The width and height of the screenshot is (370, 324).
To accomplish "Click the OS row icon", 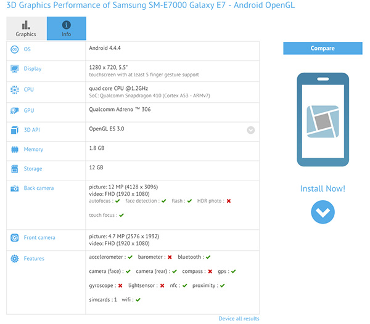I will coord(15,49).
